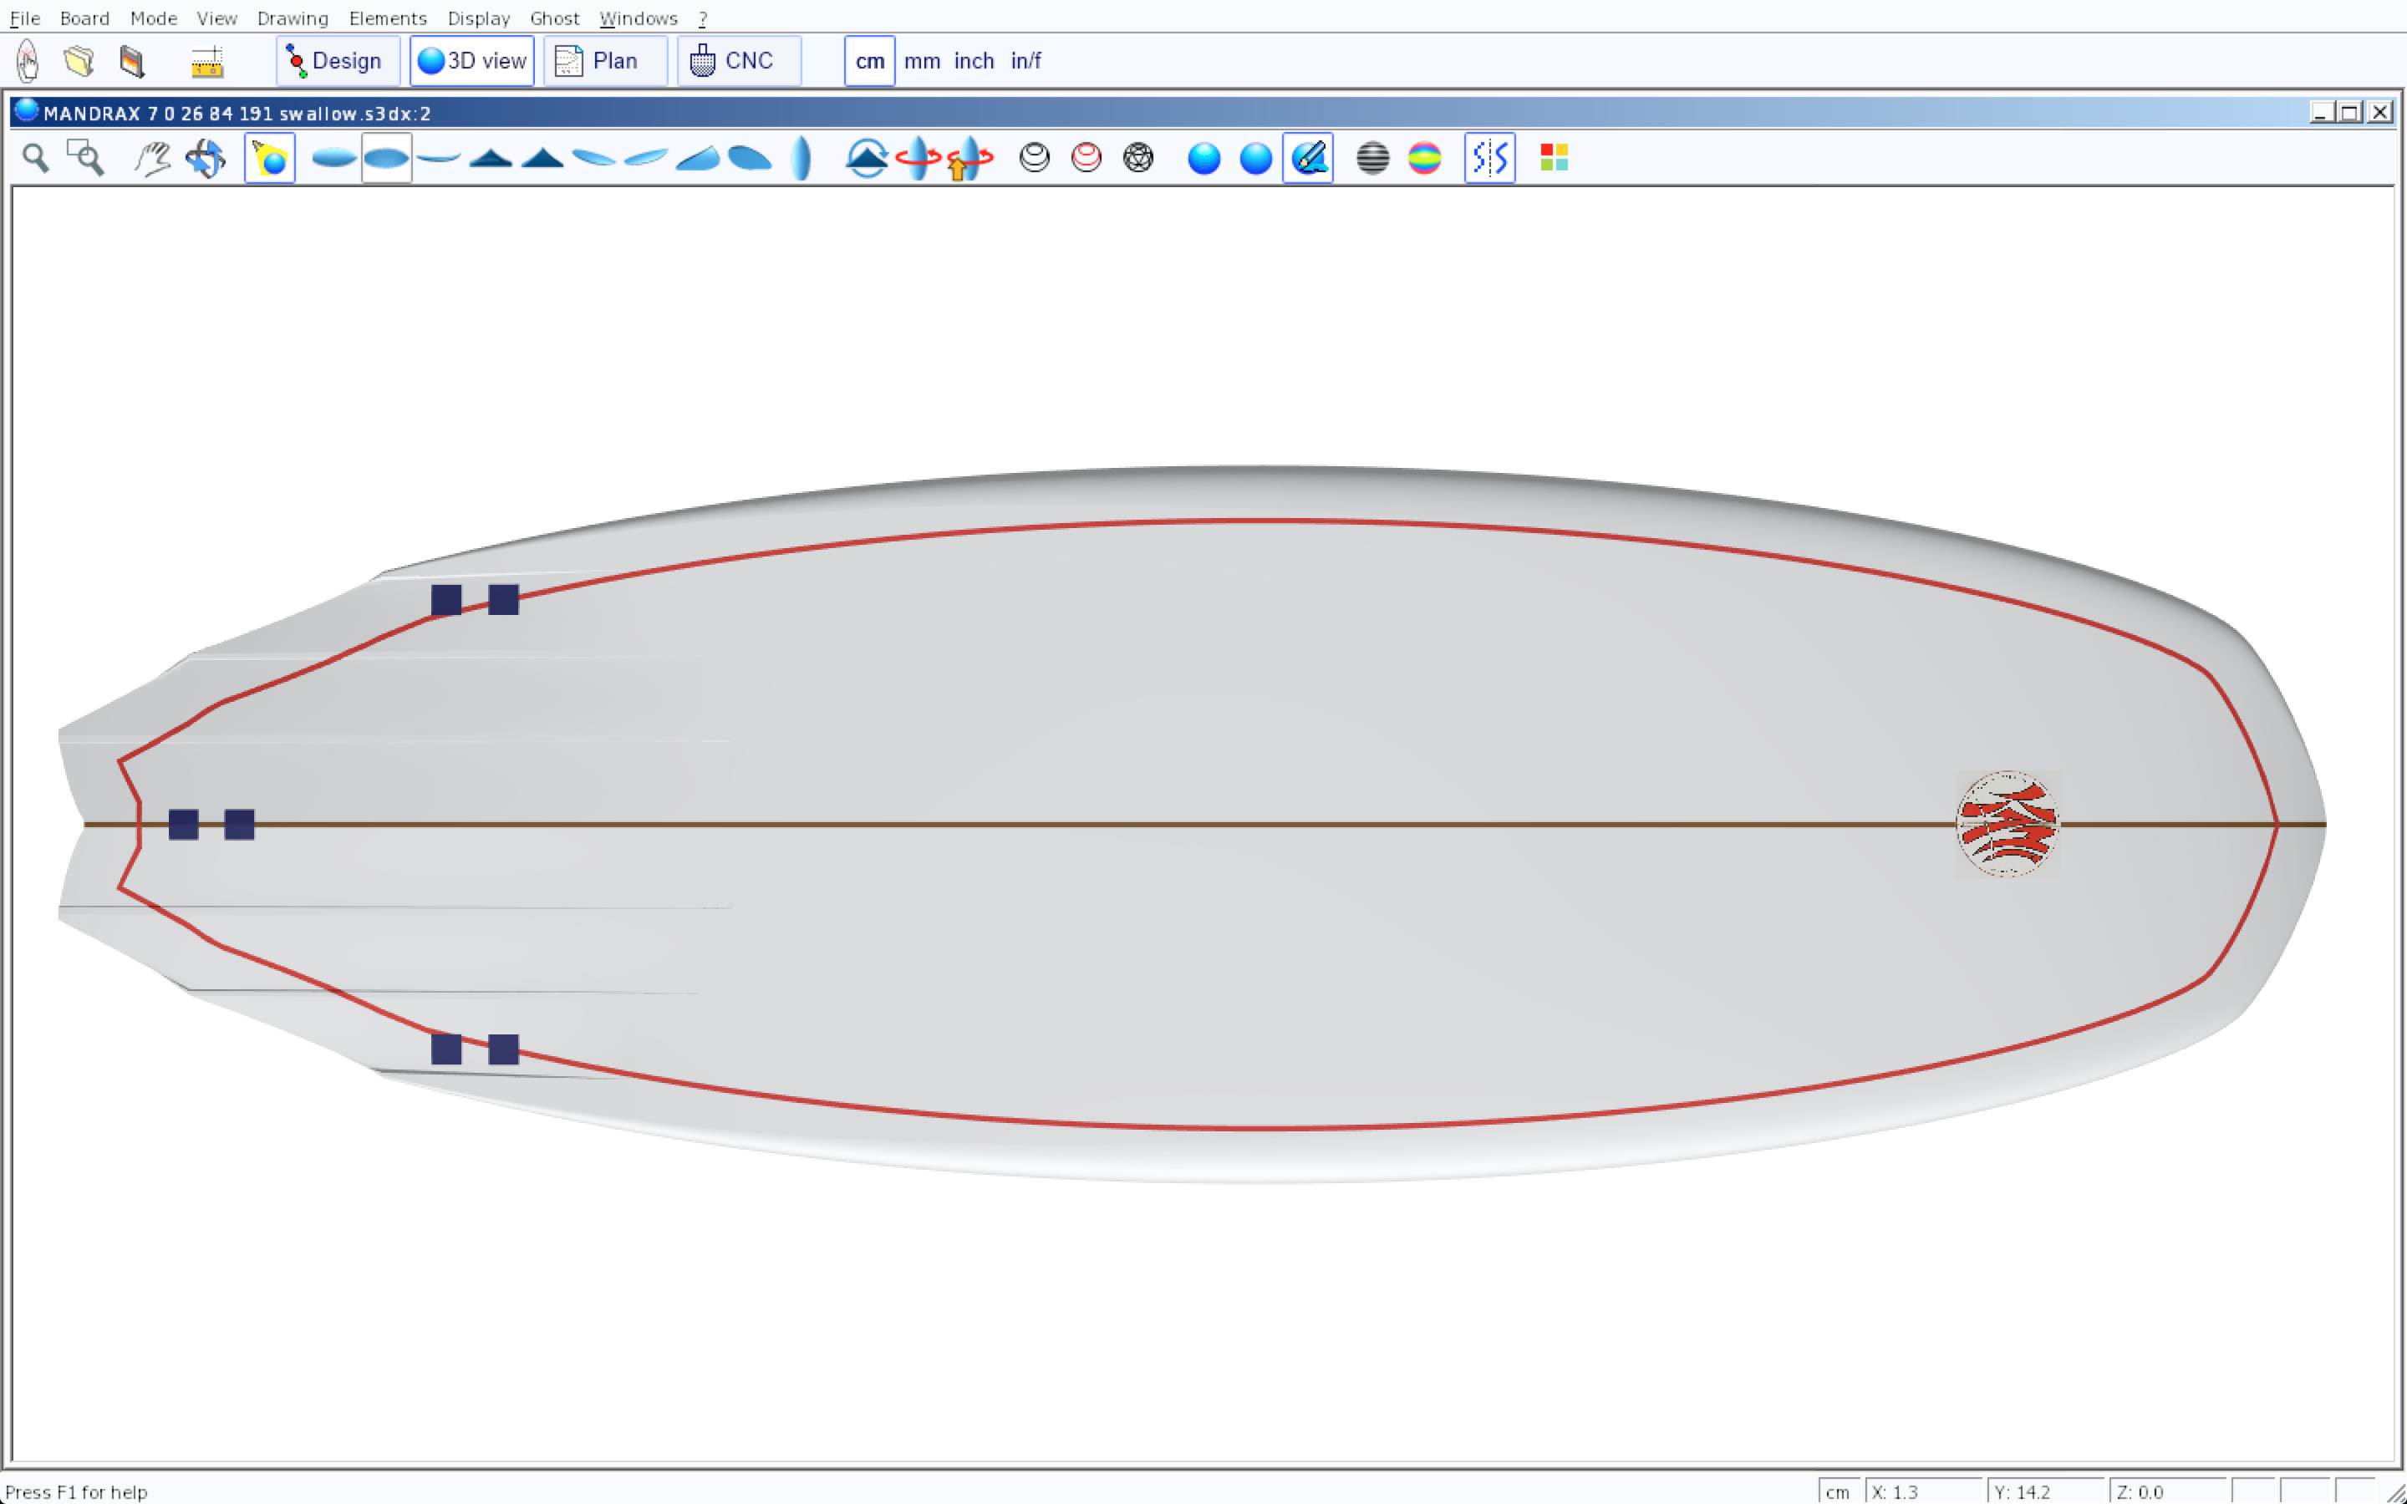Toggle the brush decoration display icon
2407x1504 pixels.
[1308, 158]
